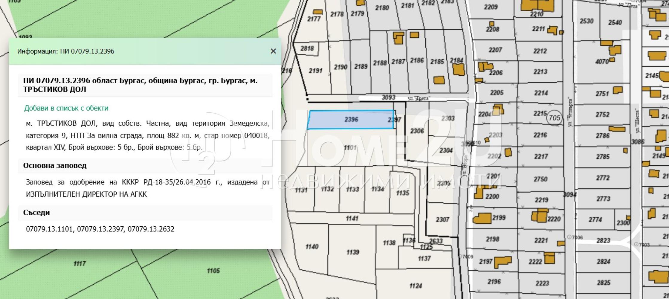The height and width of the screenshot is (299, 669).
Task: Click parcel 1141 on the map
Action: tap(352, 219)
